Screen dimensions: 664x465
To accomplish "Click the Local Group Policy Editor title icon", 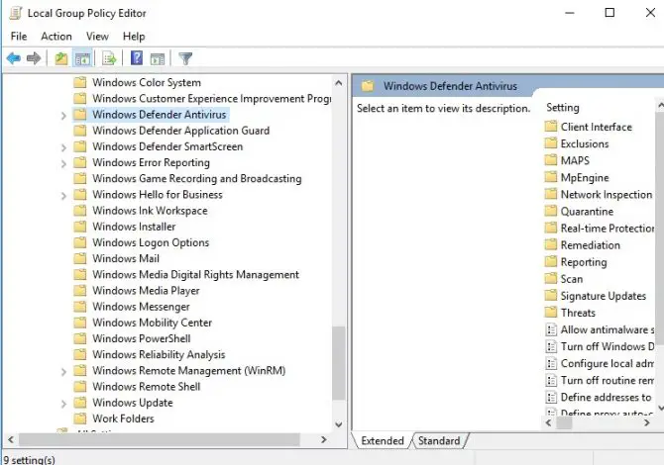I will (16, 13).
